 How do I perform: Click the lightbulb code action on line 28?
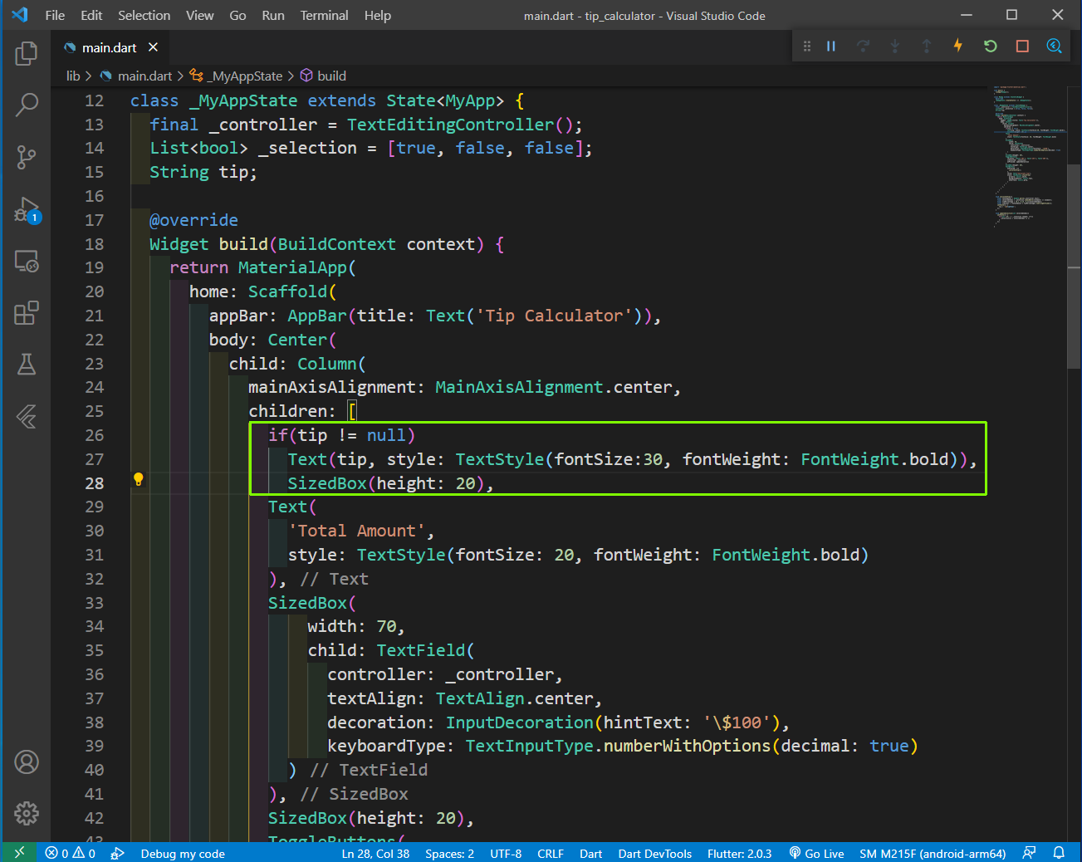(139, 479)
